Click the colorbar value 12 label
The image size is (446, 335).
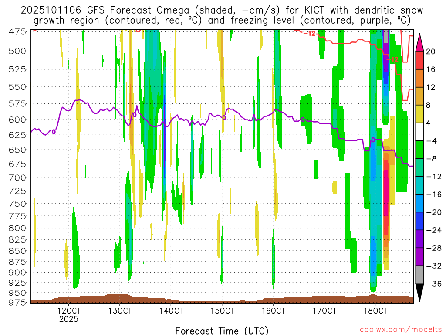pos(431,87)
